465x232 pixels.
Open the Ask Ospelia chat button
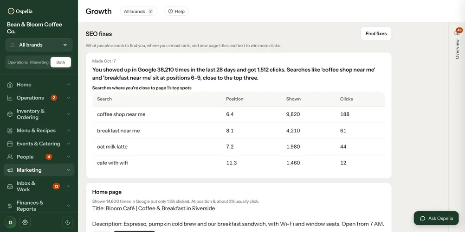pos(436,219)
